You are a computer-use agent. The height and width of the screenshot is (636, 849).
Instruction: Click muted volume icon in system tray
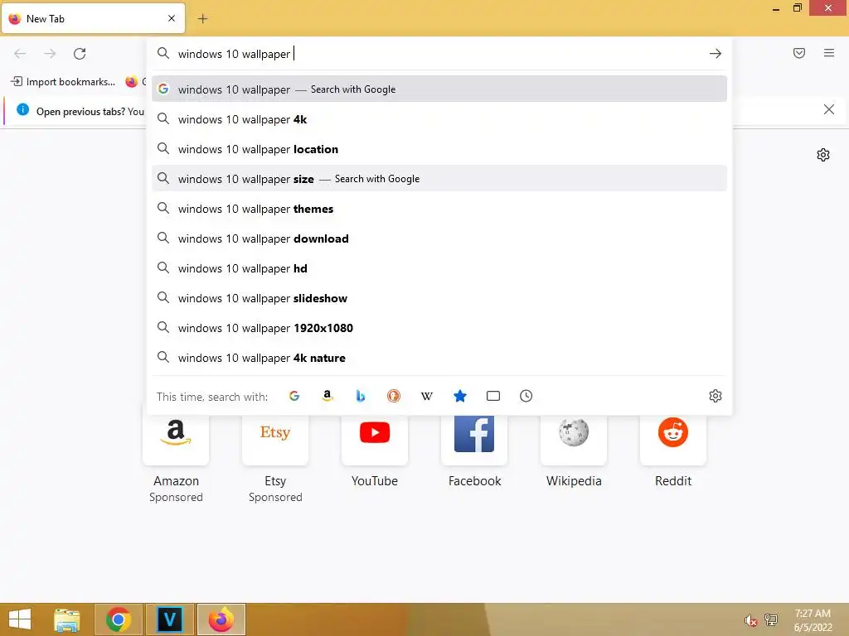750,620
